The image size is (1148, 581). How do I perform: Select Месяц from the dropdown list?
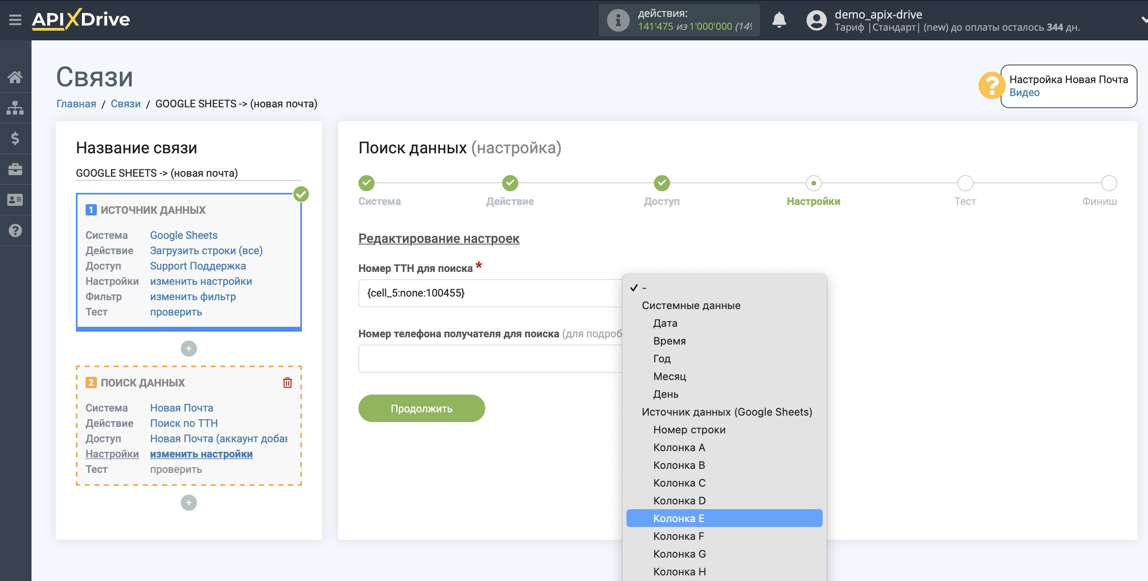(724, 376)
